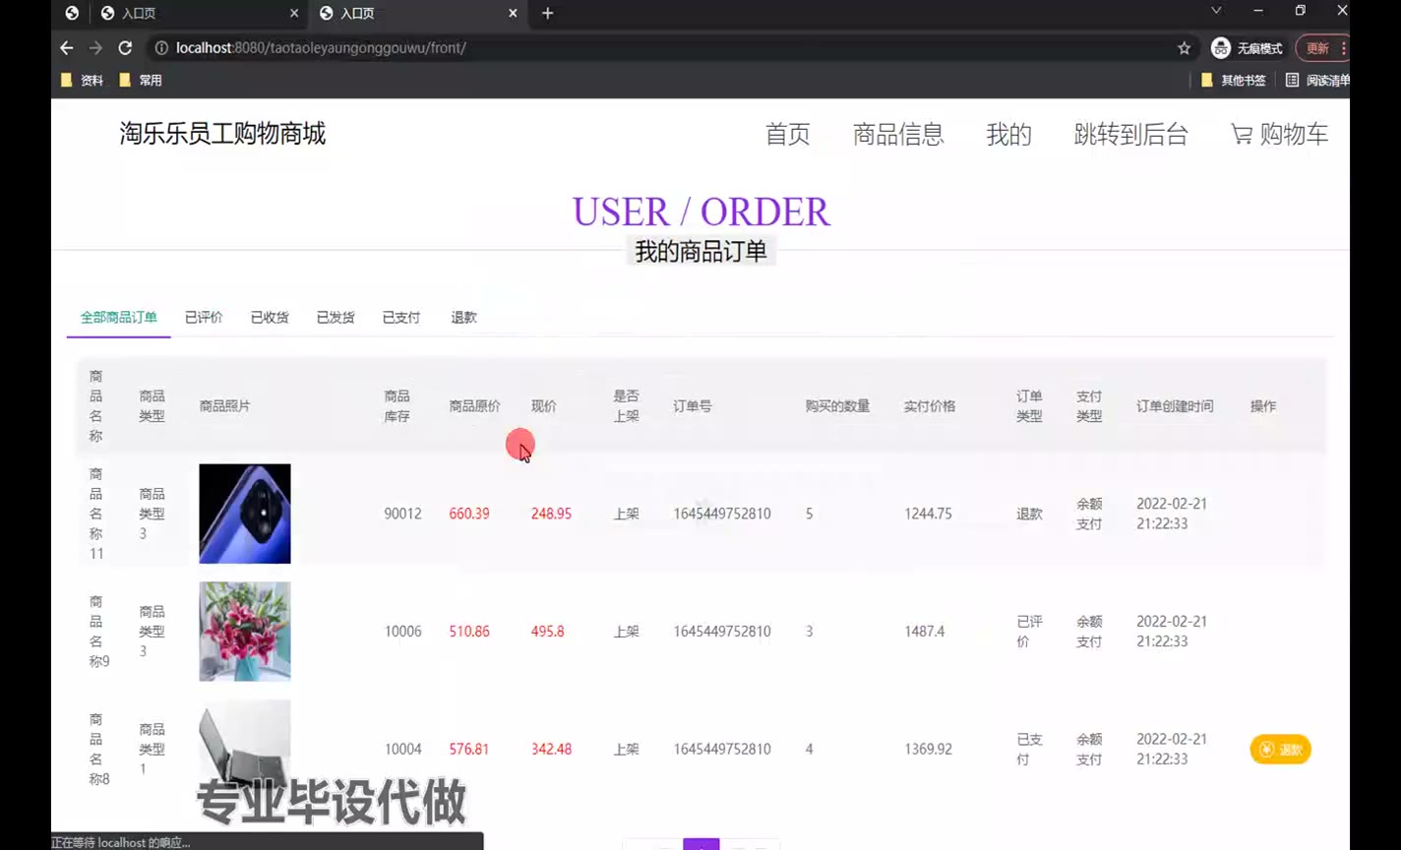Select the 退款 order tab
1401x850 pixels.
point(464,318)
